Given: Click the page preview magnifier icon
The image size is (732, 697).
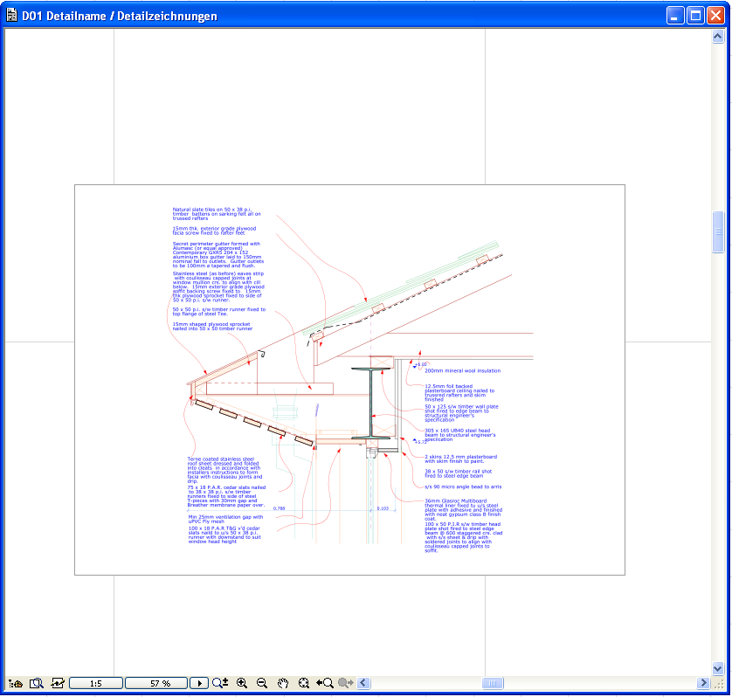Looking at the screenshot, I should pos(37,683).
